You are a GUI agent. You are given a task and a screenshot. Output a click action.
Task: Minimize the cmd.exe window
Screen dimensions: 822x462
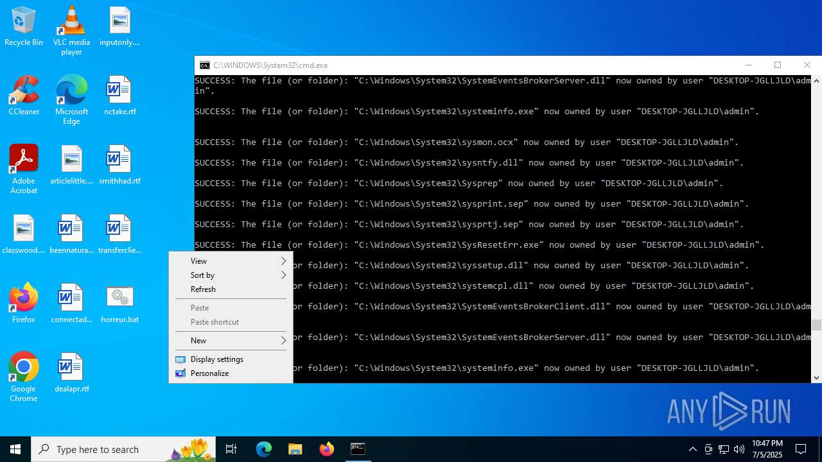click(748, 65)
